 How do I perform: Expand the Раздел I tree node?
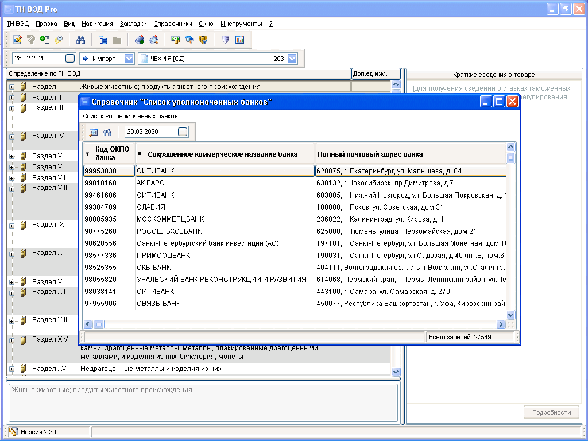[11, 87]
